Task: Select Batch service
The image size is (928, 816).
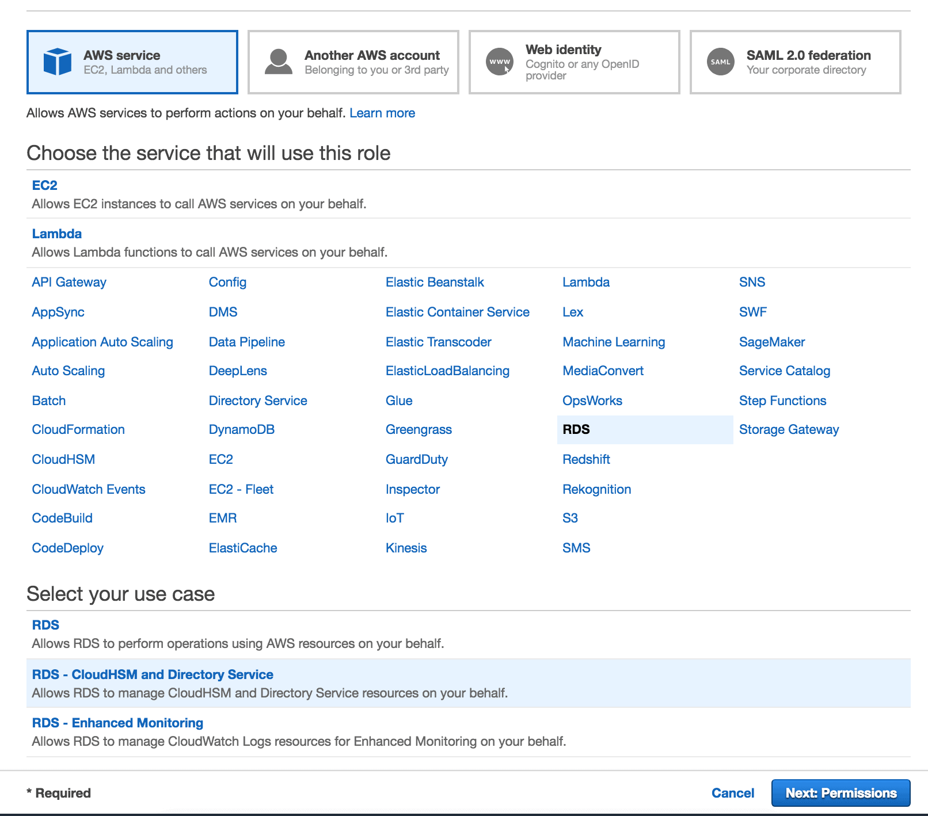Action: 49,401
